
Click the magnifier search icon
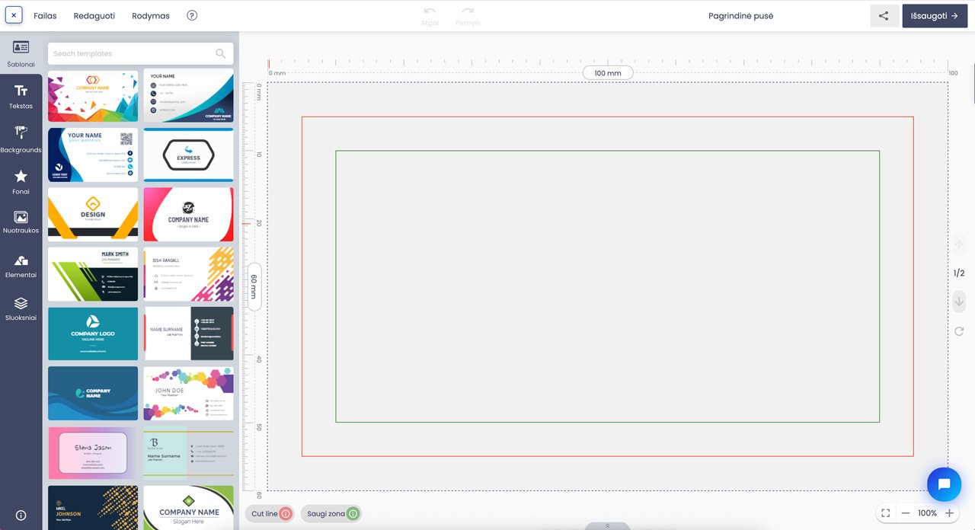[x=221, y=53]
